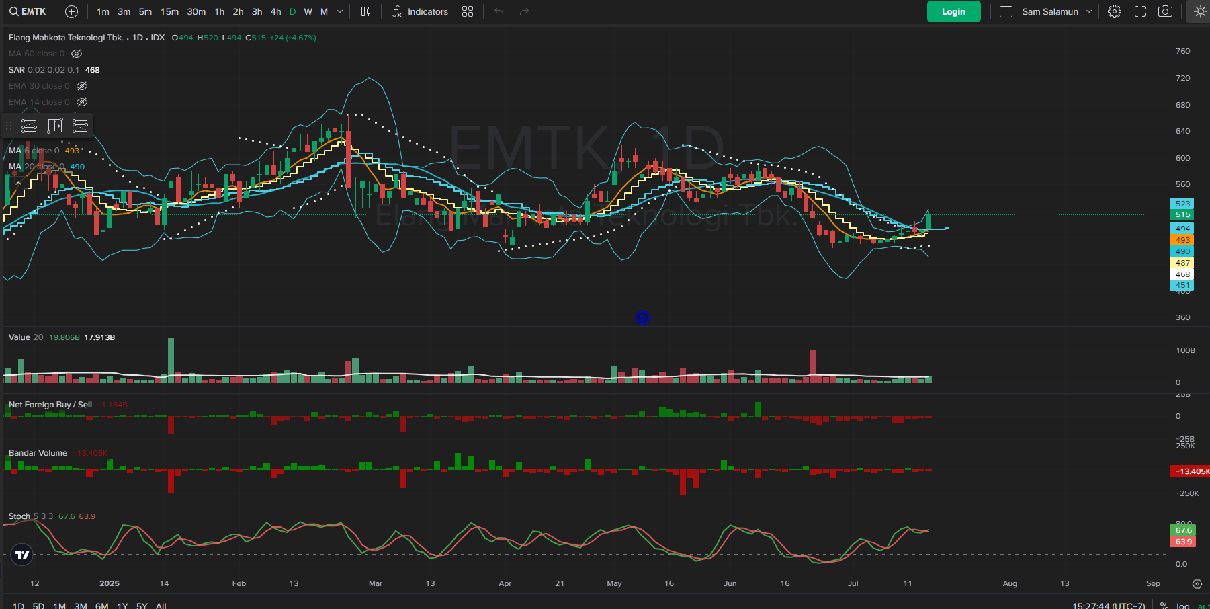The image size is (1210, 609).
Task: Click the undo arrow
Action: coord(499,11)
